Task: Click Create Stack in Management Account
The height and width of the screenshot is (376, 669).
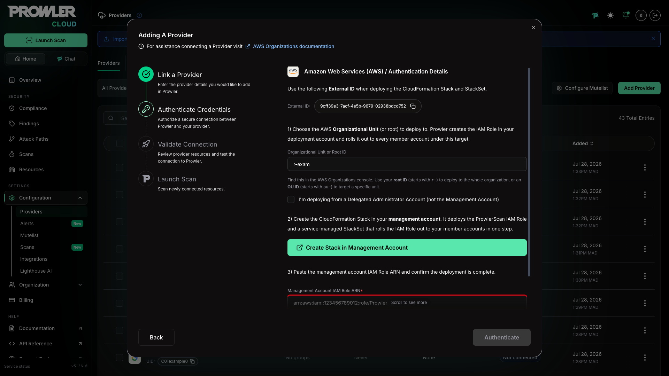Action: (407, 248)
